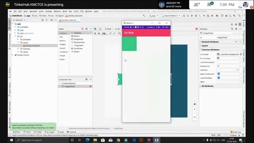This screenshot has height=143, width=254.
Task: Open the Xiaomi Redmi device dropdown
Action: (x=171, y=16)
